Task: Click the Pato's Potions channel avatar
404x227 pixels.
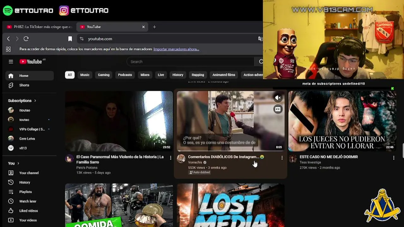Action: (x=69, y=159)
